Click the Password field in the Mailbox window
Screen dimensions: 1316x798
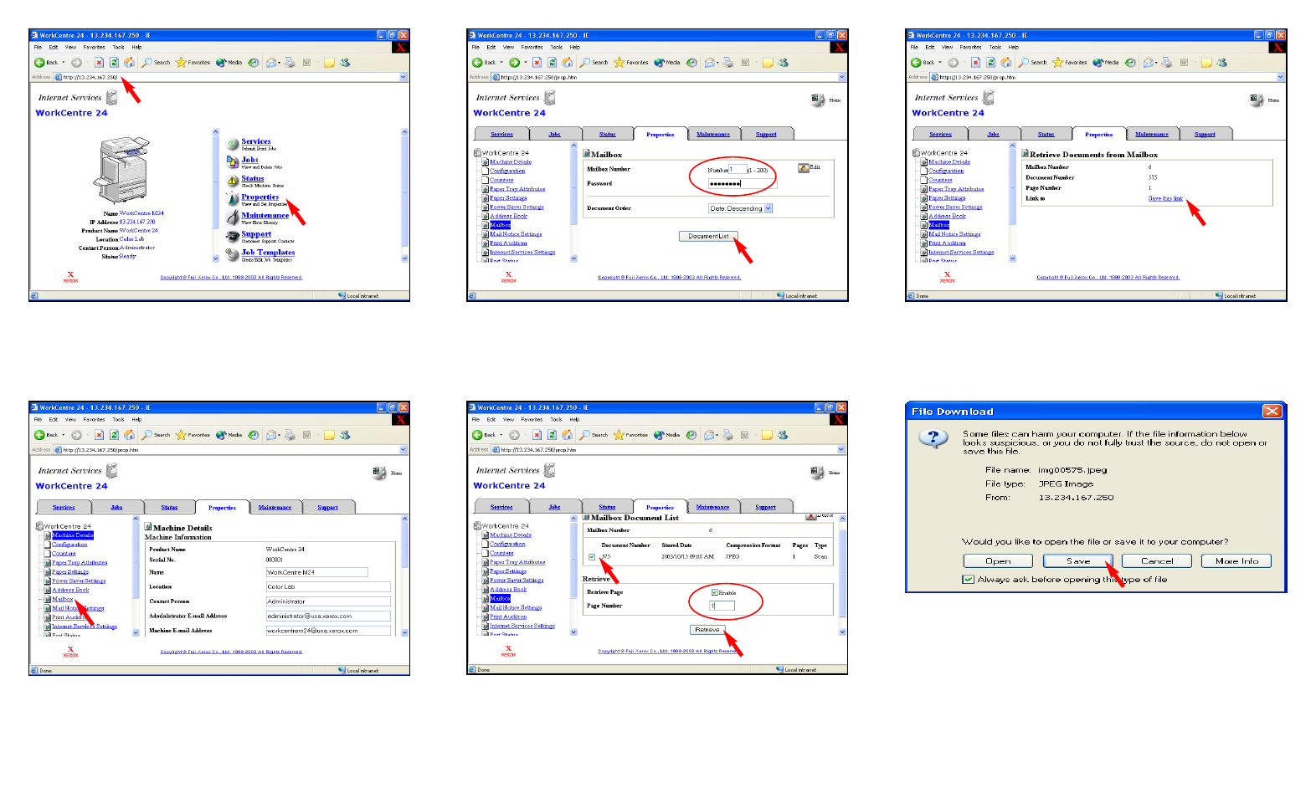742,183
